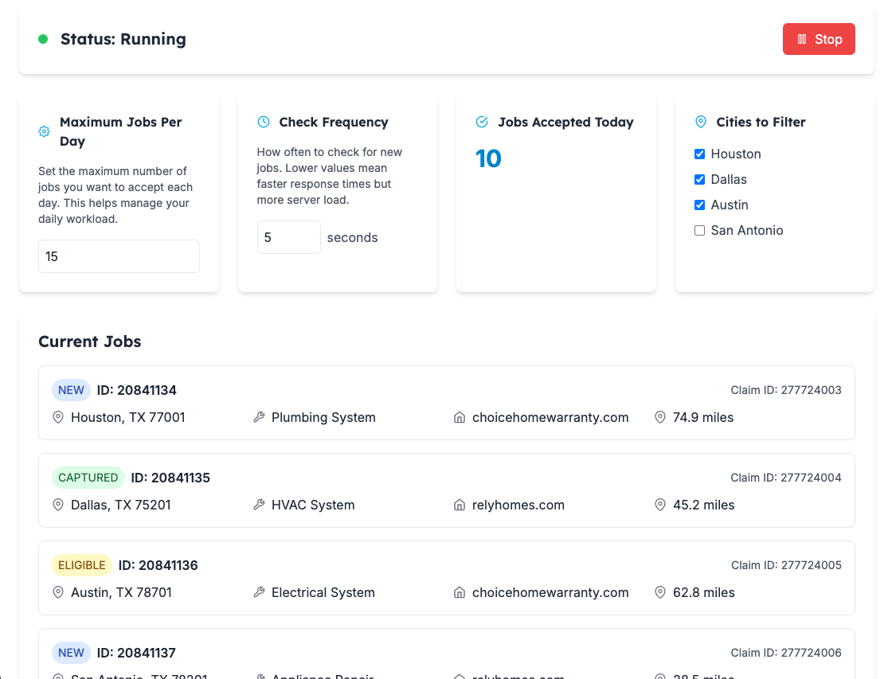Click the house icon beside choicehomewarranty.com in the Austin job
Viewport: 892px width, 679px height.
click(459, 592)
